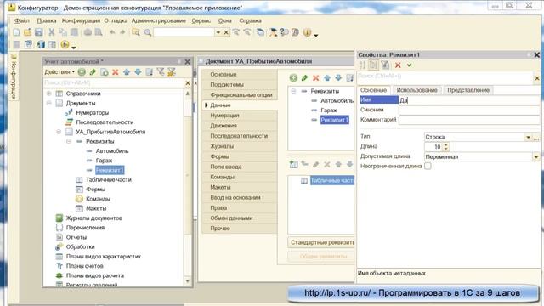Click configuration tree scrollbar down arrow
Image resolution: width=544 pixels, height=306 pixels.
click(x=188, y=280)
